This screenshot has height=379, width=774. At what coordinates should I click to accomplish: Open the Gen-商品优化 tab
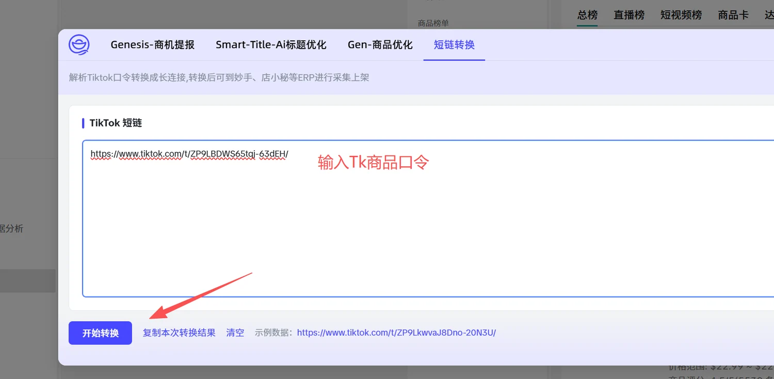380,45
